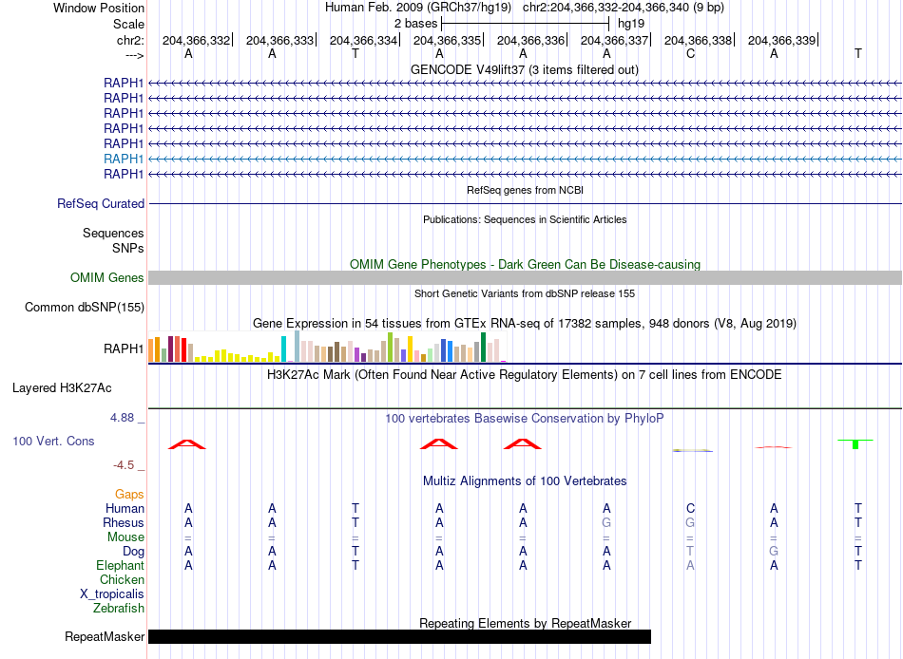
Task: Click the gray OMIM Genes bar
Action: click(x=525, y=278)
